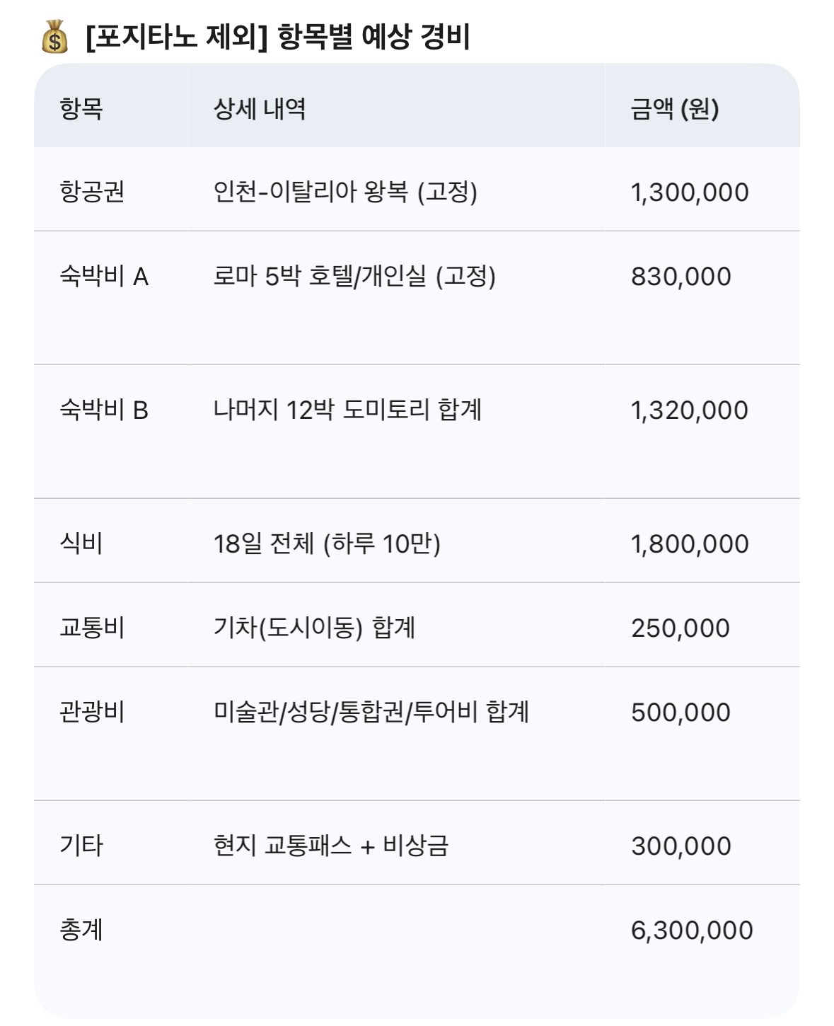Click the '항공권' row label
This screenshot has width=834, height=1026.
click(92, 192)
